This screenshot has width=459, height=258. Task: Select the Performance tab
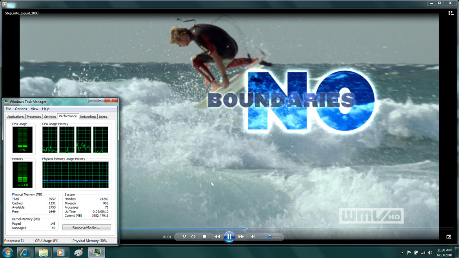[x=68, y=116]
